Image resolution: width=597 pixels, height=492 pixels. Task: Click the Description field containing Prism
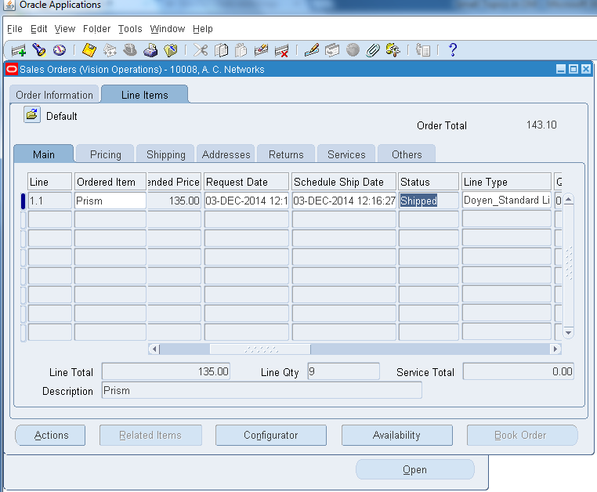(x=262, y=390)
